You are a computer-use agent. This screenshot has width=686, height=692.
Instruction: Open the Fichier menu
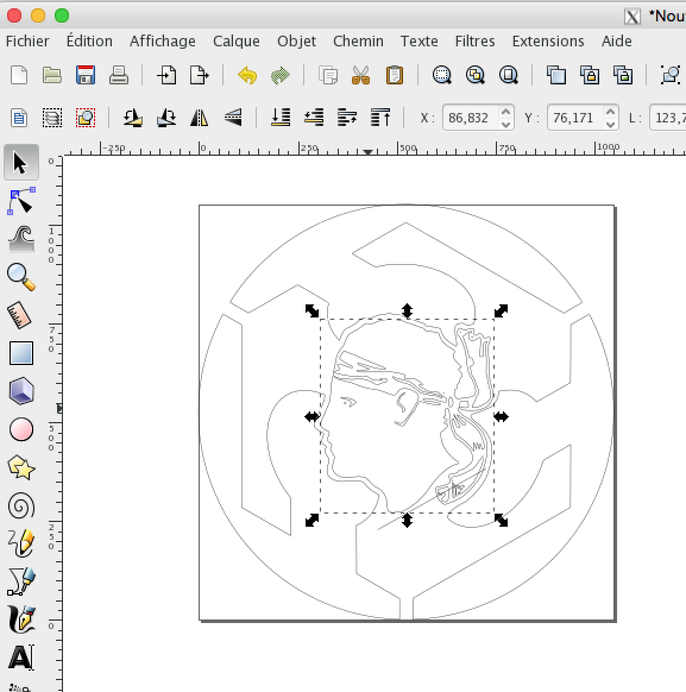(x=27, y=41)
